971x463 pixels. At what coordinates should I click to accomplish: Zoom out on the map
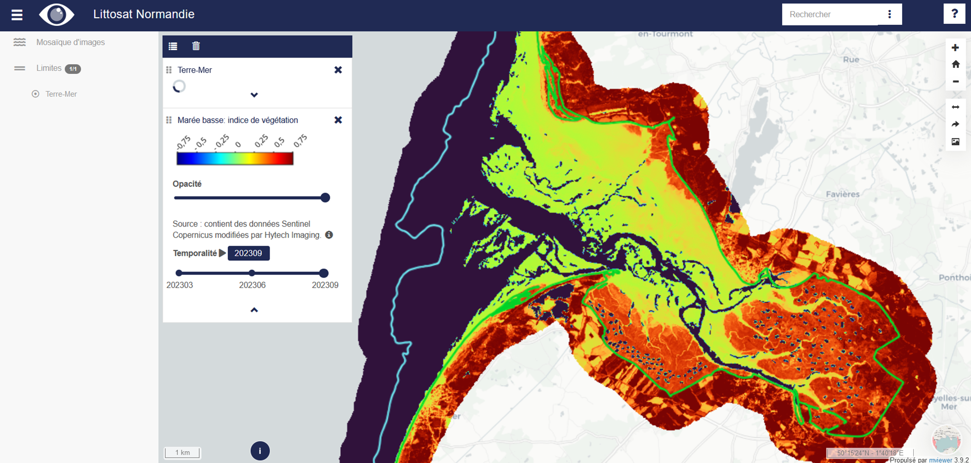coord(955,81)
